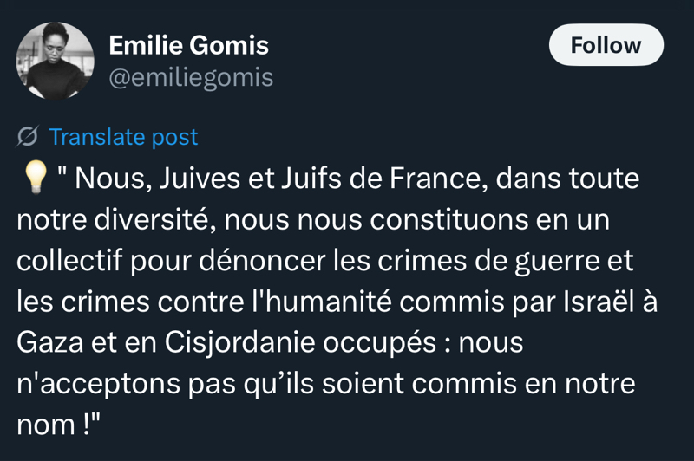Click the light bulb emoji
Screen dimensions: 694x461
[x=35, y=180]
